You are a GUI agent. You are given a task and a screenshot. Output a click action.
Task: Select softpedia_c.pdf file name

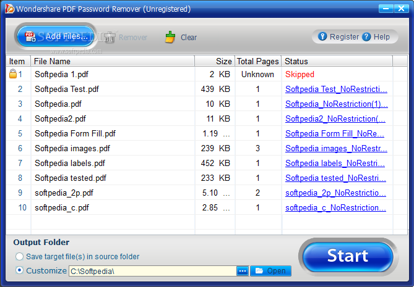pyautogui.click(x=62, y=208)
